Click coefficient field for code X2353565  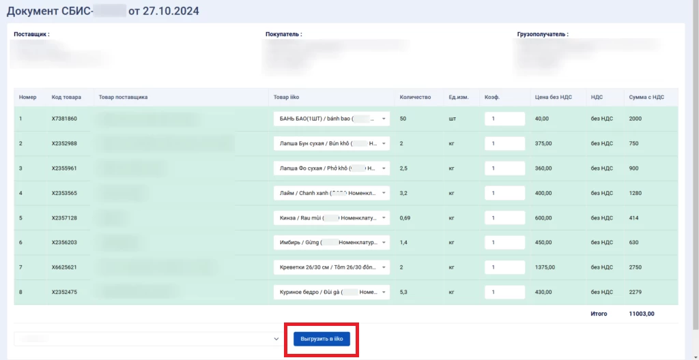pos(504,193)
